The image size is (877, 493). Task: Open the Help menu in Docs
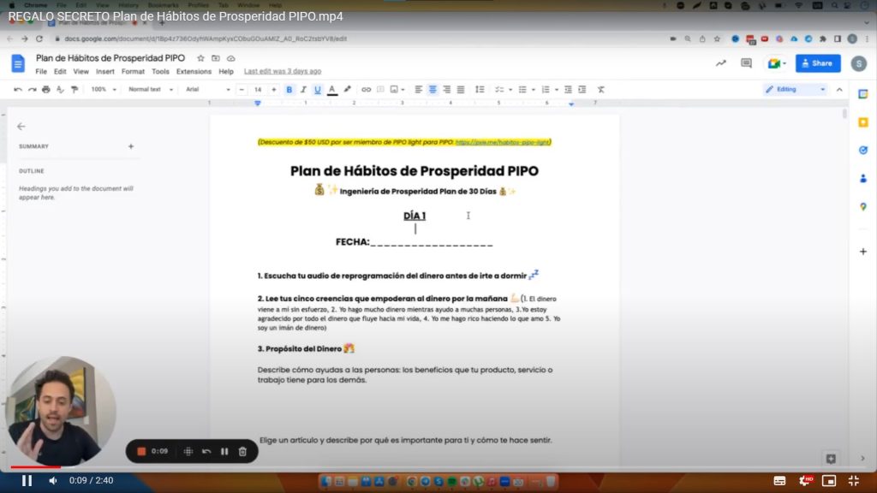tap(226, 72)
